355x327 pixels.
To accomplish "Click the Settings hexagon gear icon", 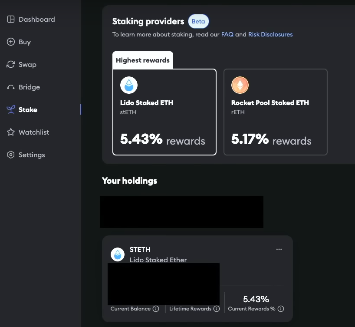I will (x=11, y=155).
